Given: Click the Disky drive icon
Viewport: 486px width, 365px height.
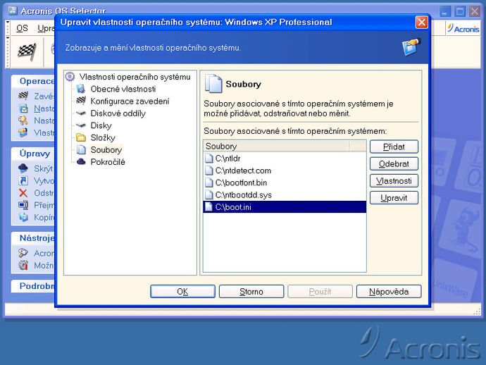Looking at the screenshot, I should [x=81, y=125].
